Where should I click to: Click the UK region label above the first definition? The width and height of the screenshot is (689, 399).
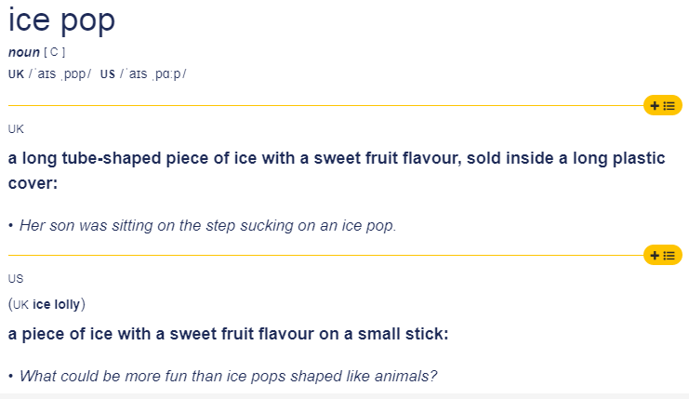click(16, 128)
